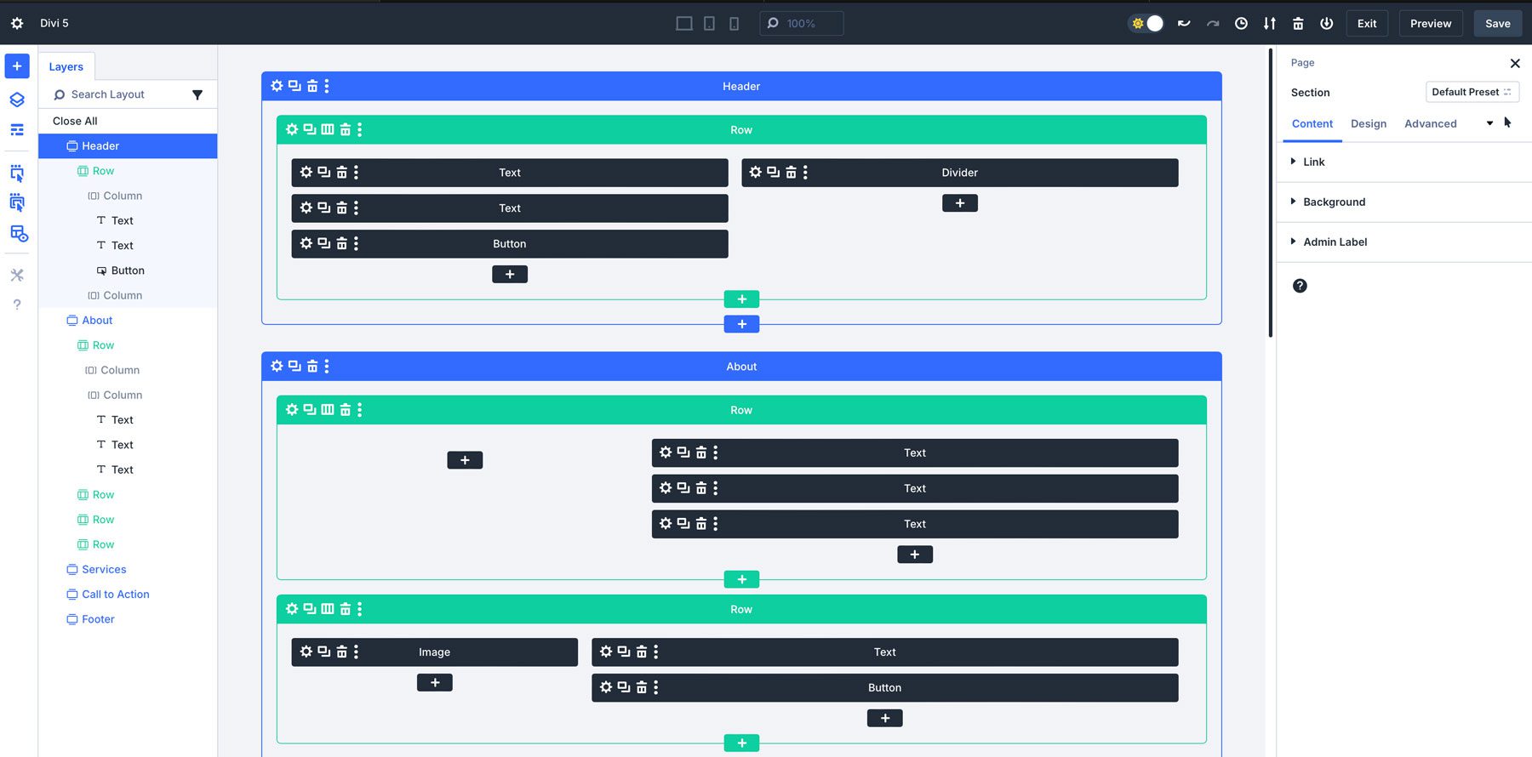
Task: Select the Divider module bar
Action: click(960, 173)
